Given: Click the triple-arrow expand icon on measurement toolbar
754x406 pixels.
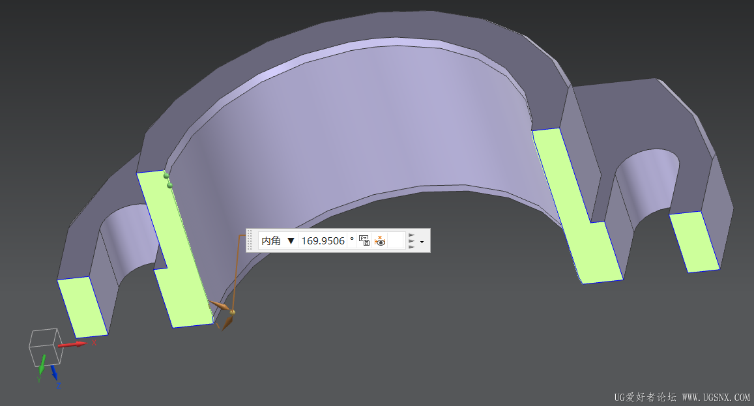Looking at the screenshot, I should tap(411, 241).
